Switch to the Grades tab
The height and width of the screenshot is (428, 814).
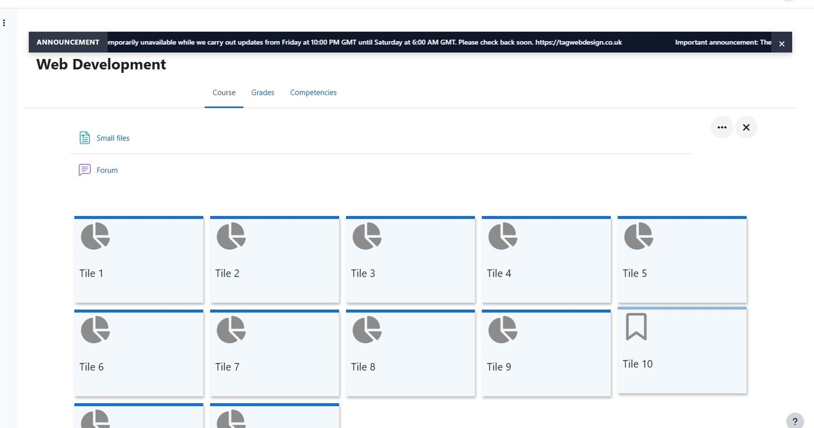point(263,93)
